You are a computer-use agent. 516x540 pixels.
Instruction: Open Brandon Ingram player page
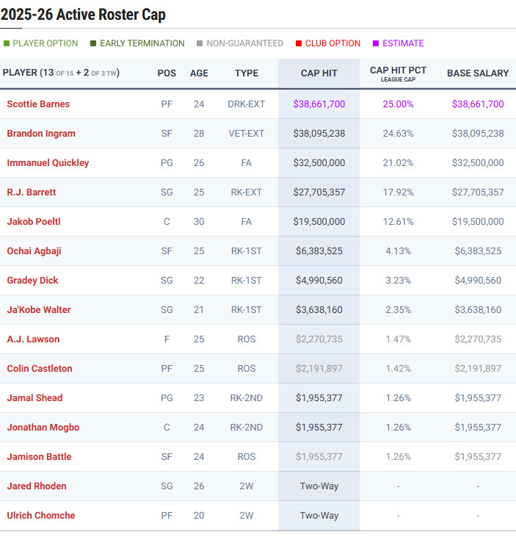click(41, 133)
